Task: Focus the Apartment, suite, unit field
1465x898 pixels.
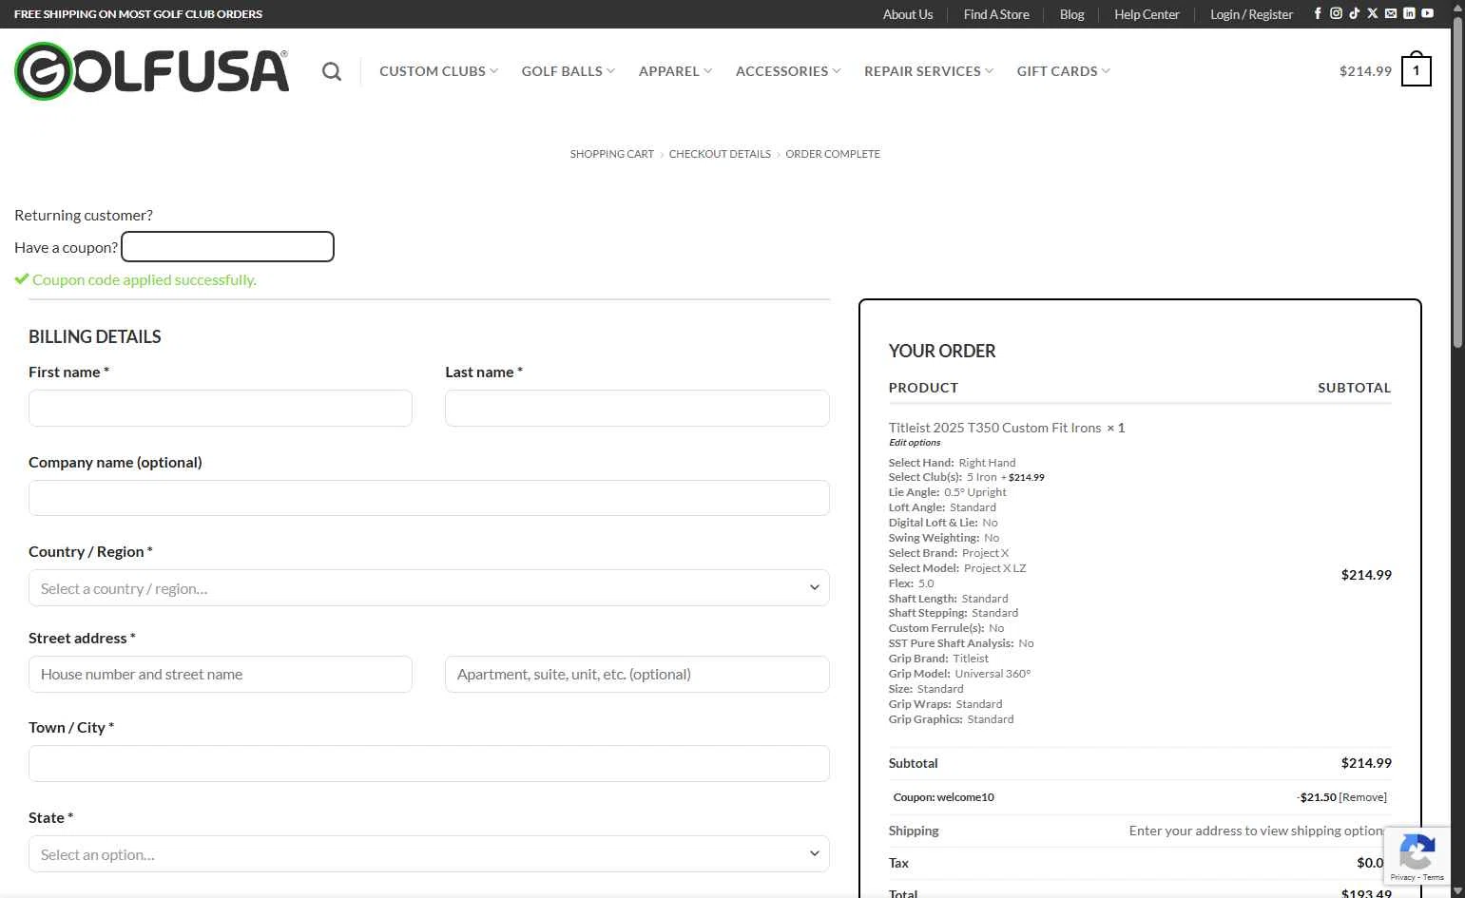Action: pos(637,674)
